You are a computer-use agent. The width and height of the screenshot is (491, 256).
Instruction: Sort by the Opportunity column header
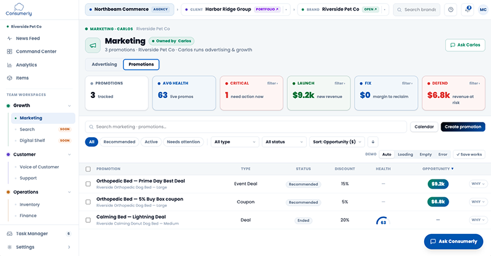(x=438, y=169)
